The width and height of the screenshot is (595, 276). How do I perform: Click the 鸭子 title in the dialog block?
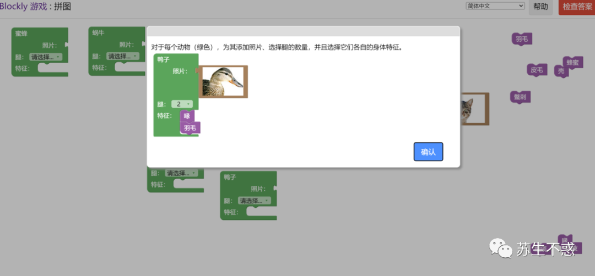tap(164, 59)
